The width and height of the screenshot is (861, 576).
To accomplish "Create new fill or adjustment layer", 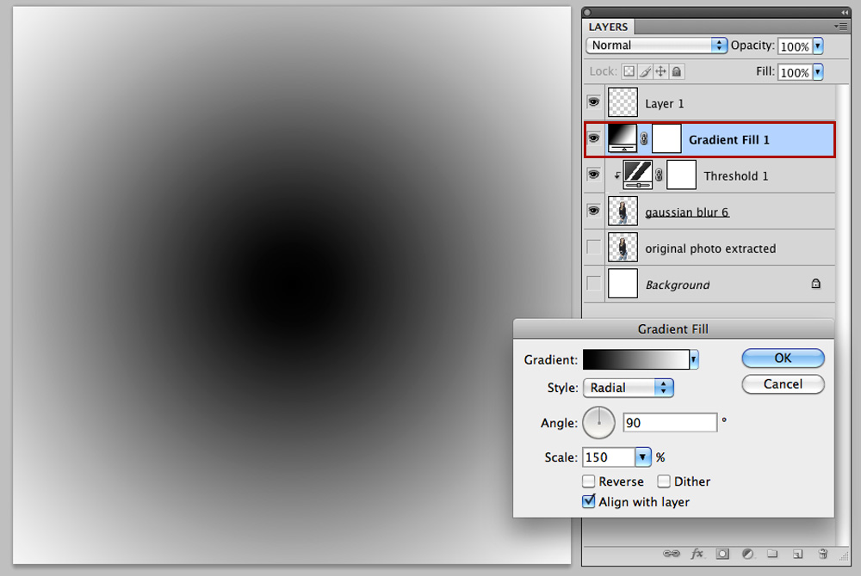I will (747, 554).
